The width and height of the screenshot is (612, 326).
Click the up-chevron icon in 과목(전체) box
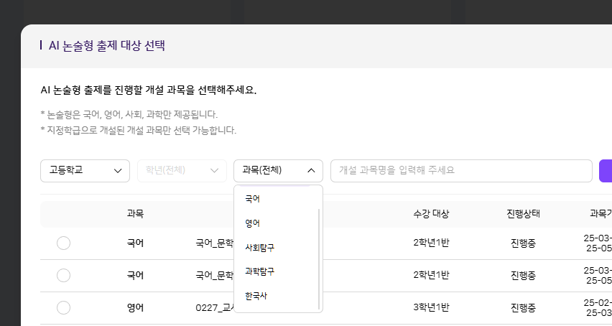pyautogui.click(x=311, y=171)
